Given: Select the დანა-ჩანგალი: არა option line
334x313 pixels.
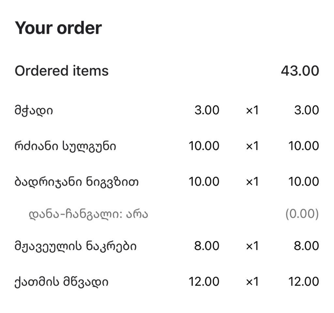Looking at the screenshot, I should (88, 214).
